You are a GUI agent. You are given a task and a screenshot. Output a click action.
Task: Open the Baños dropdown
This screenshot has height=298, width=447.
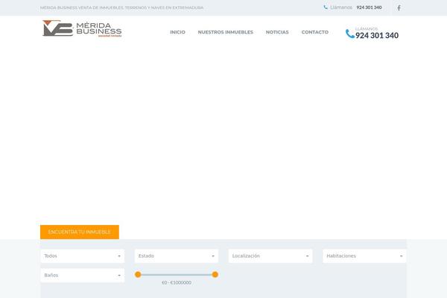[83, 276]
